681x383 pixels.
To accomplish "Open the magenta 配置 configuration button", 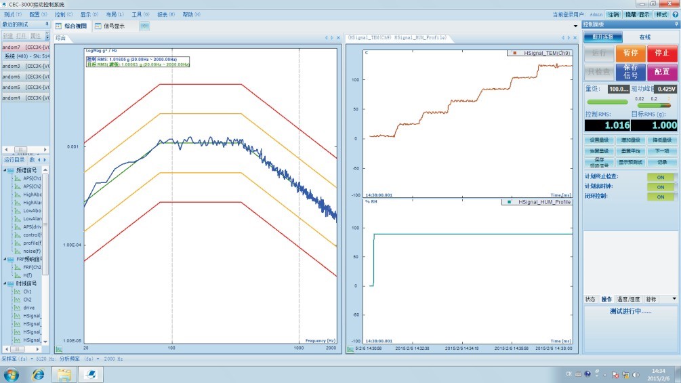I will [661, 71].
